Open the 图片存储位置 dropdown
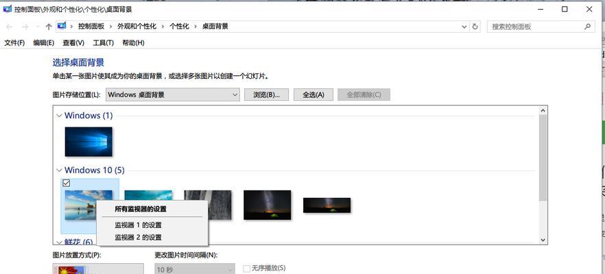 (x=174, y=95)
